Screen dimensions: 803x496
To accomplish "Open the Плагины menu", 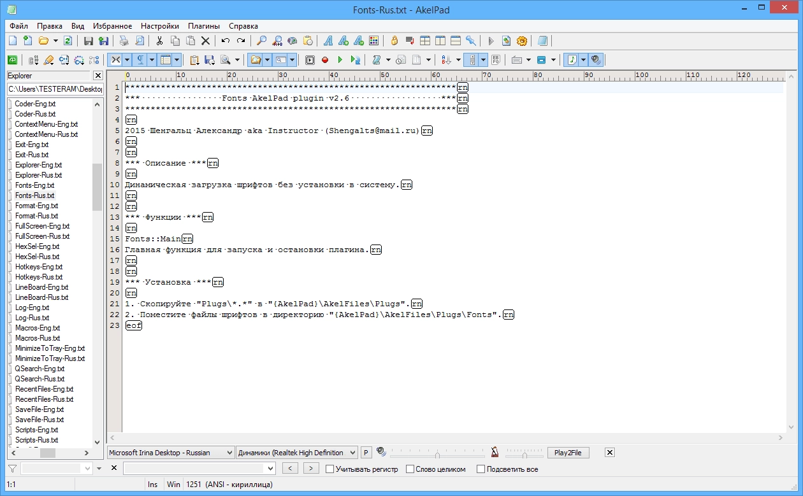I will pyautogui.click(x=204, y=26).
